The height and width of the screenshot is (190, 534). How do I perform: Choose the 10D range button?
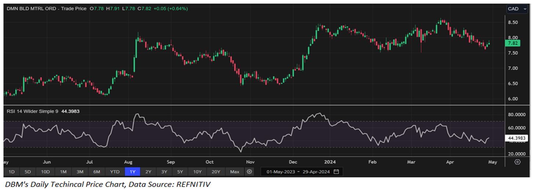(45, 172)
